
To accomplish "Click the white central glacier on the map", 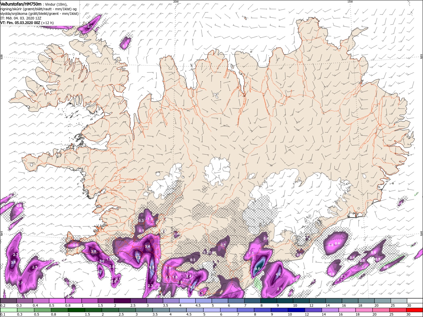I will [x=217, y=171].
